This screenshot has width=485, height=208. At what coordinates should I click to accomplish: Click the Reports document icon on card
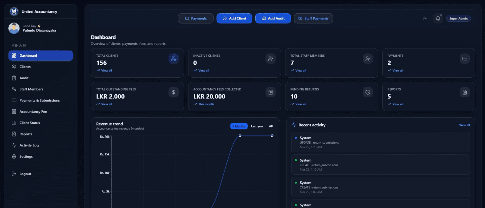pyautogui.click(x=465, y=92)
